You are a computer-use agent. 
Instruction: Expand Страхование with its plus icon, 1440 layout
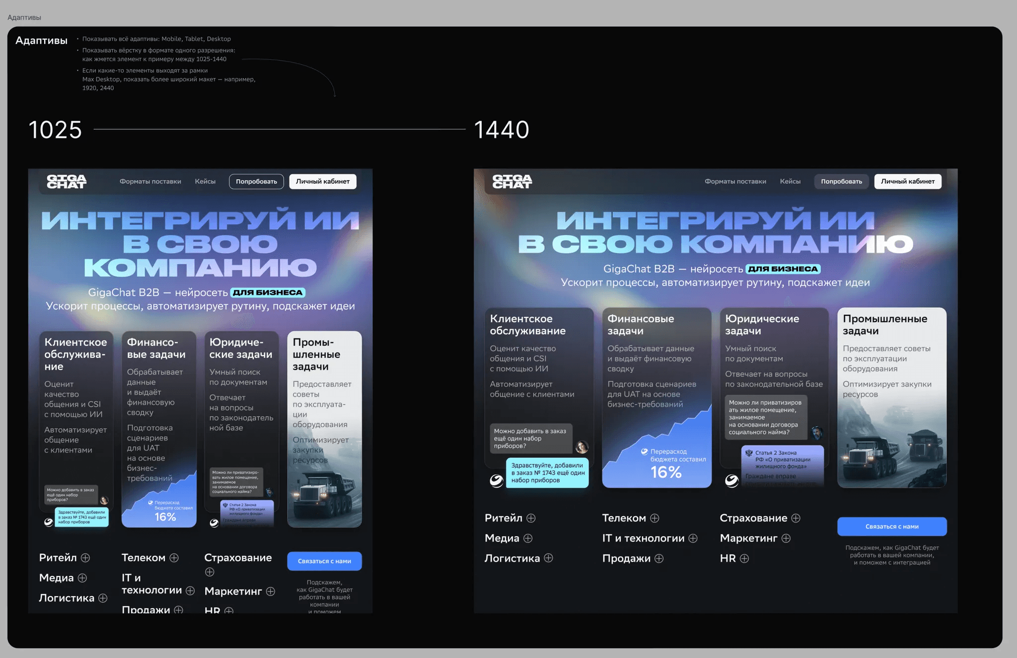(796, 518)
